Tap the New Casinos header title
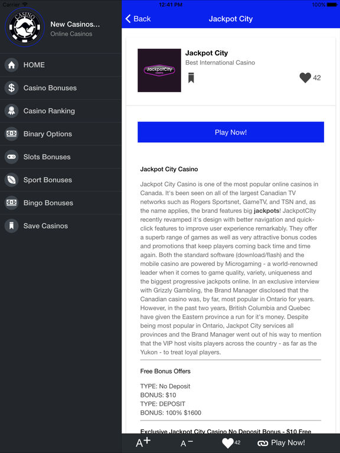 point(75,24)
